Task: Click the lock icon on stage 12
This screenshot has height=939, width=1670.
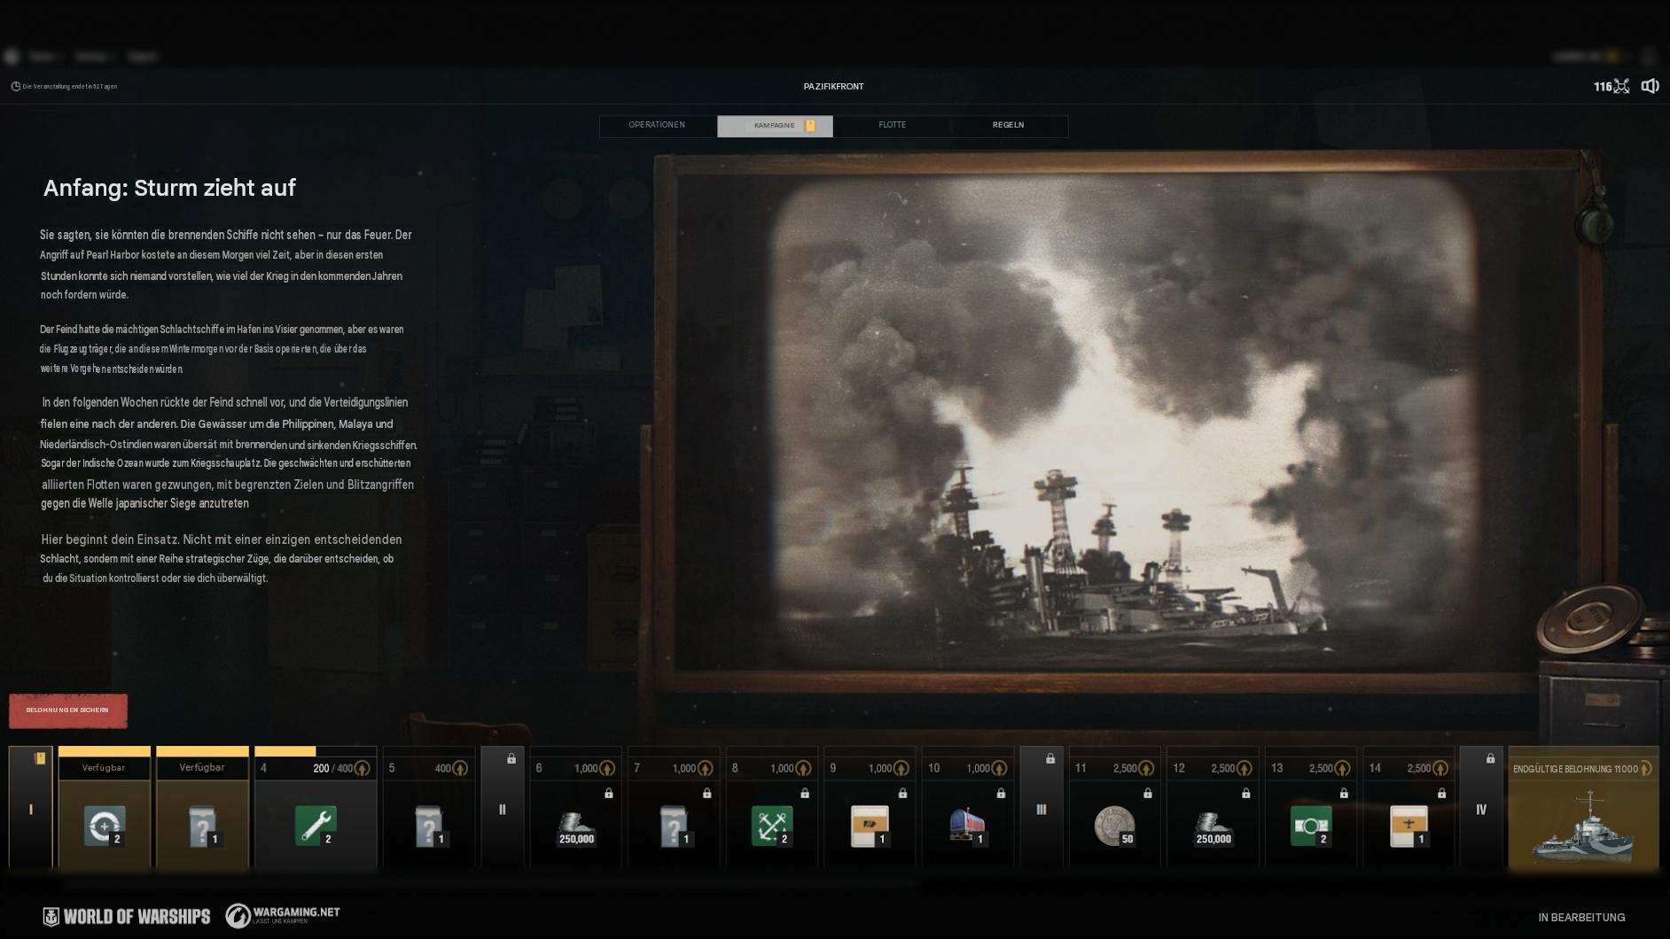Action: click(x=1246, y=794)
